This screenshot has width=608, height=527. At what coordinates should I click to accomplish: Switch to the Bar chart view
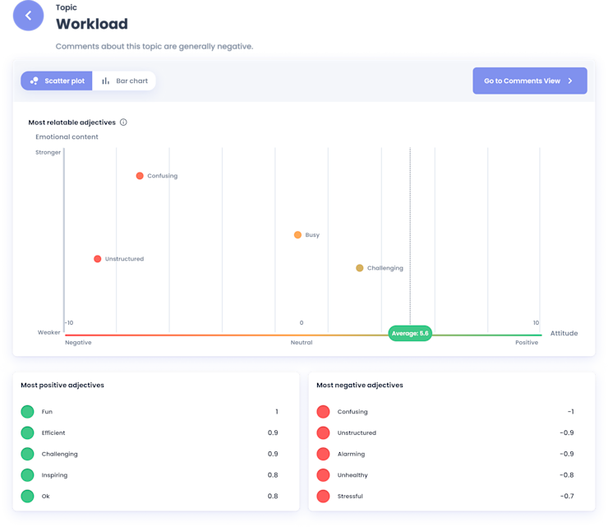coord(124,81)
